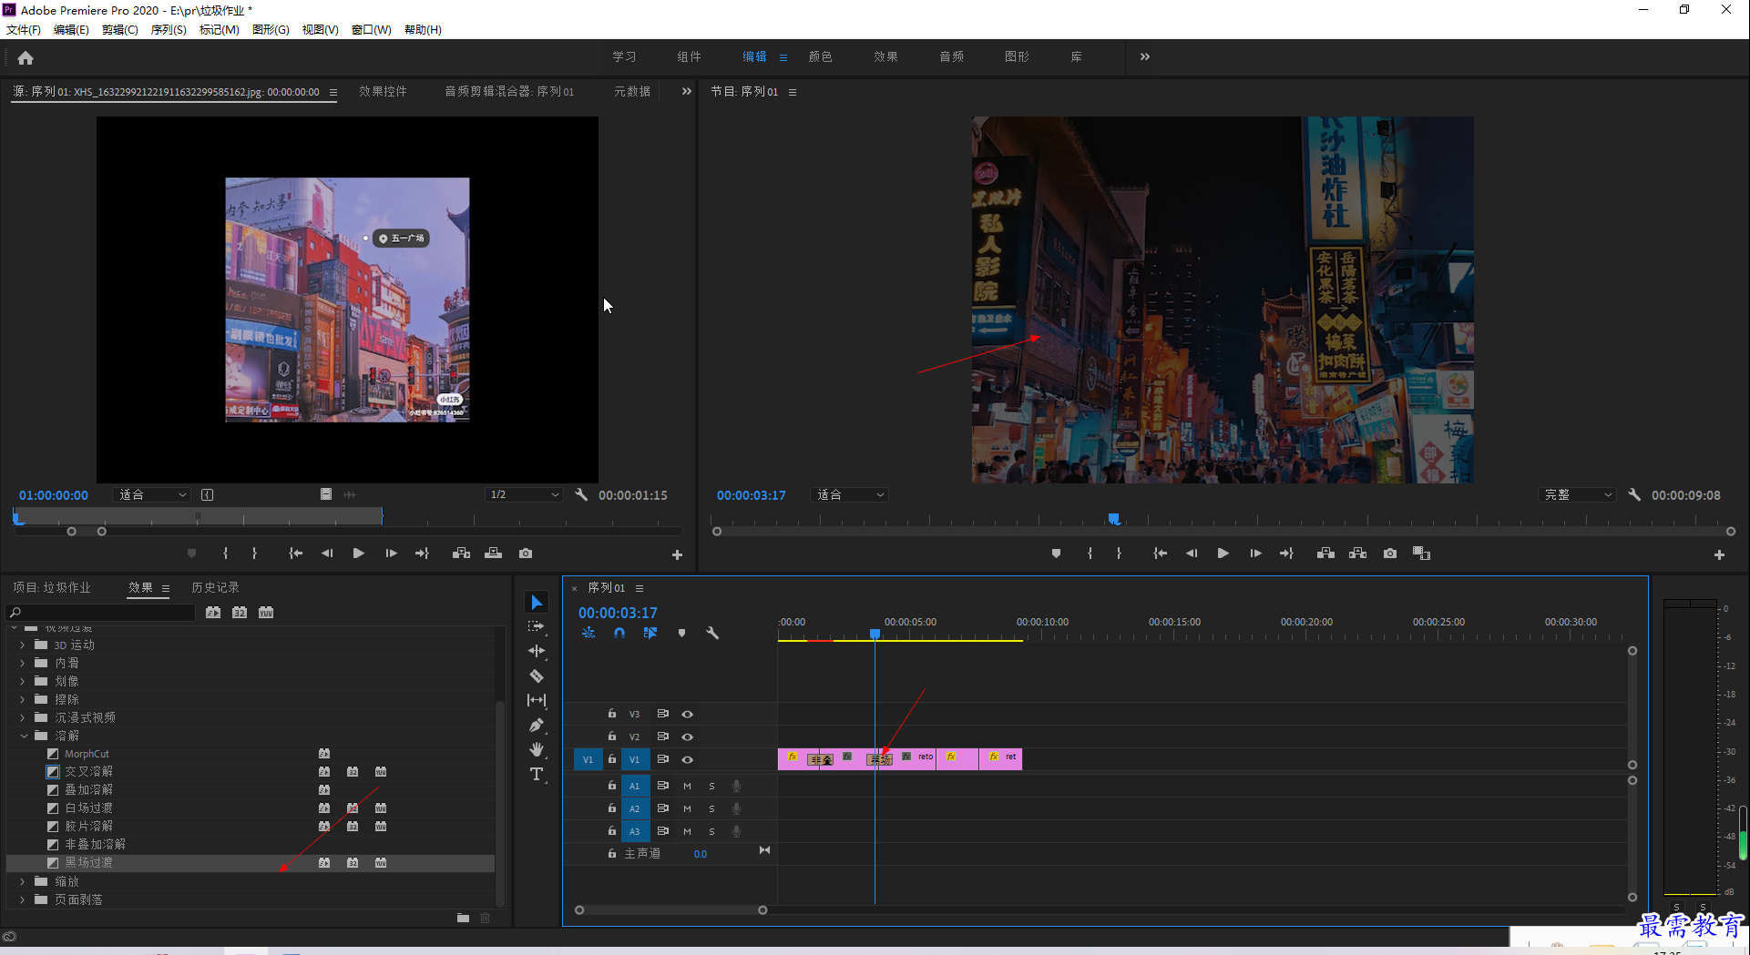The height and width of the screenshot is (955, 1750).
Task: Switch to 颜色 workspace
Action: (820, 56)
